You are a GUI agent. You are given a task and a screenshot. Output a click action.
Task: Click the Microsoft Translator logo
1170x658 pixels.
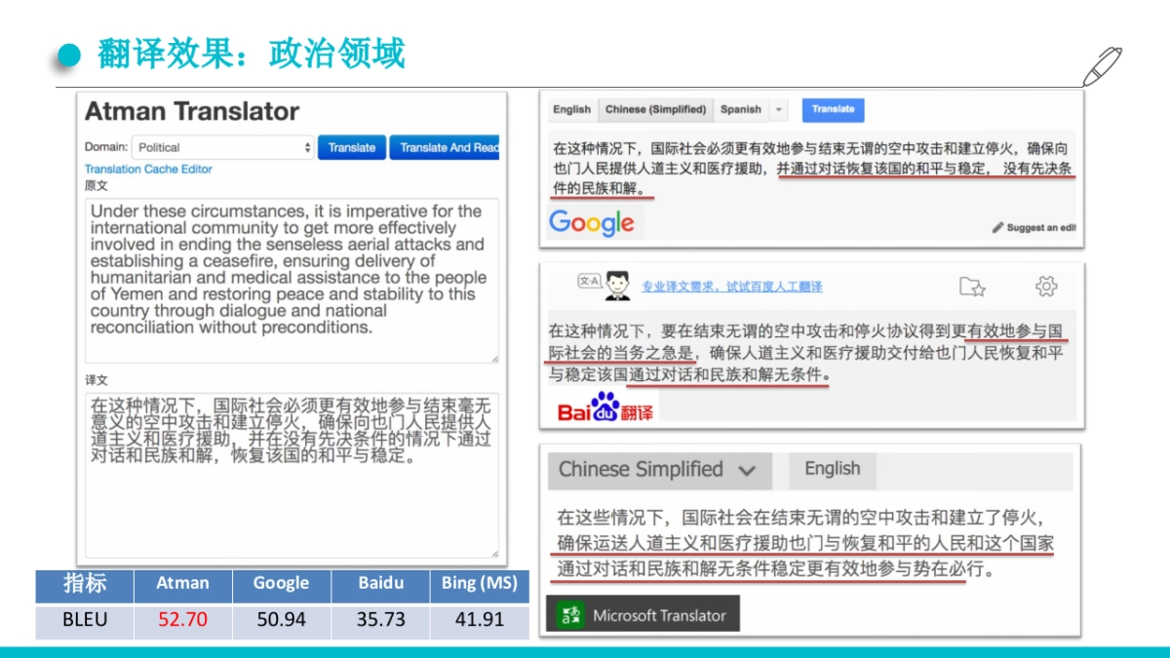(x=643, y=615)
